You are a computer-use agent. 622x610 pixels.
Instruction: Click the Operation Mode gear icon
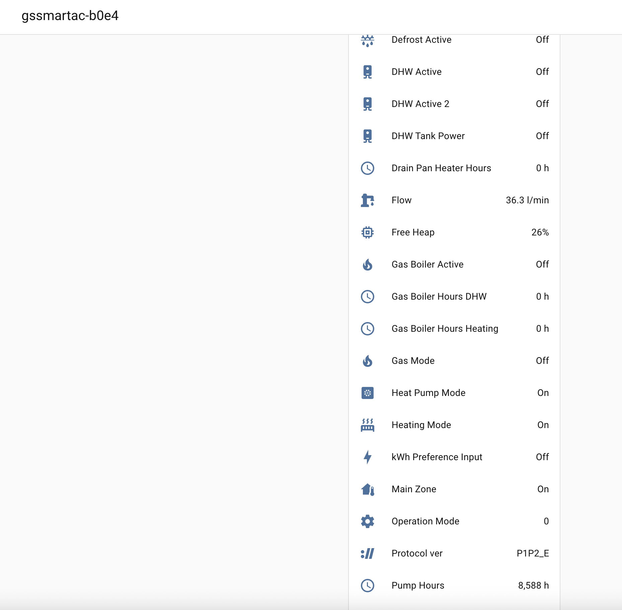coord(367,521)
